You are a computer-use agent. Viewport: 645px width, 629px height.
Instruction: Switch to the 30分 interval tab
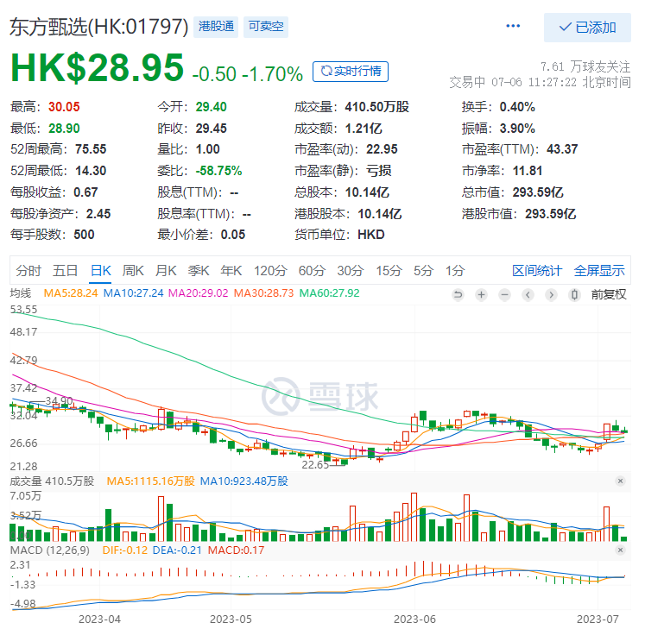tap(351, 271)
